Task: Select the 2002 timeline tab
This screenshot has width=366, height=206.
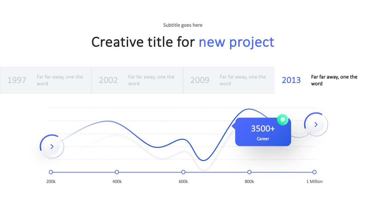Action: coord(138,80)
